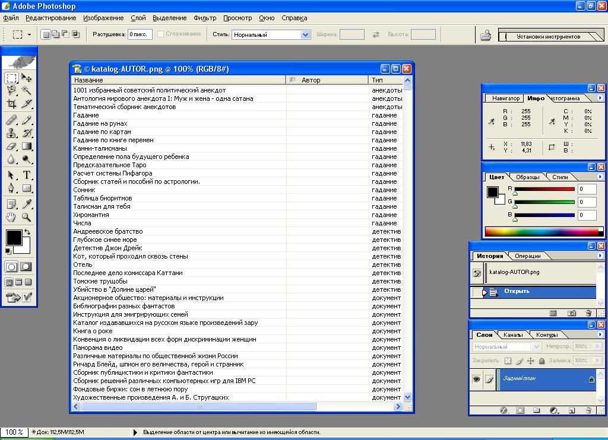Screen dimensions: 608x440
Task: Create new snapshot in History panel
Action: pyautogui.click(x=572, y=313)
